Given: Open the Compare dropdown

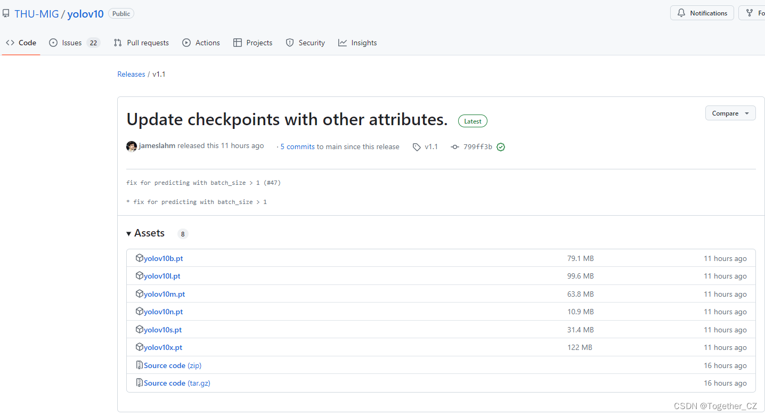Looking at the screenshot, I should pyautogui.click(x=730, y=113).
